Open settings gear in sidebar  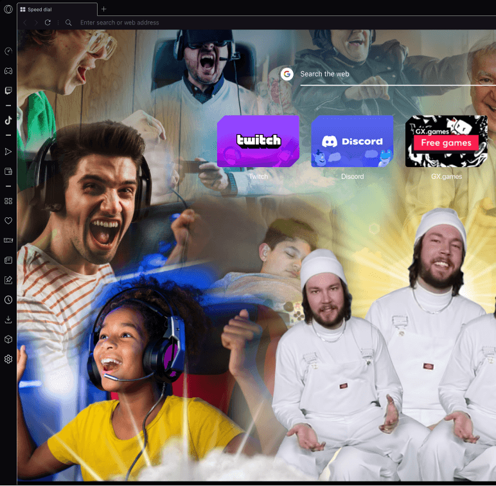point(8,359)
